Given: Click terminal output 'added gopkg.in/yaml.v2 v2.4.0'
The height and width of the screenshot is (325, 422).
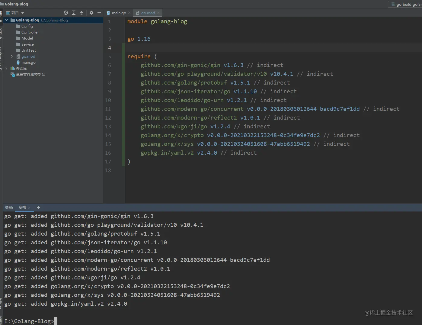Looking at the screenshot, I should pos(79,304).
